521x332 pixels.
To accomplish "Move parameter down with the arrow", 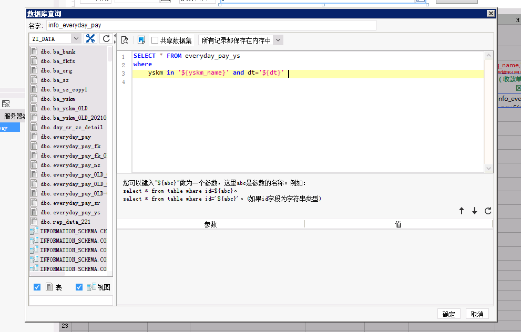I will (475, 211).
